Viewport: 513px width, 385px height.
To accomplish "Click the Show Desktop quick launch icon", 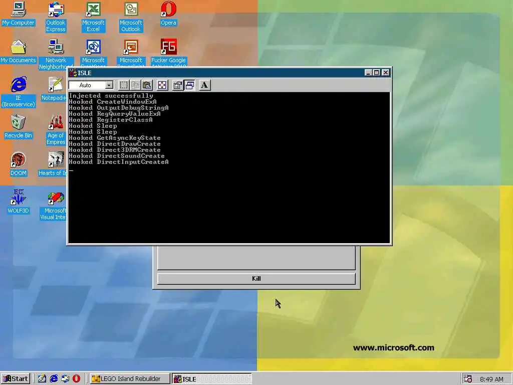I will coord(42,379).
